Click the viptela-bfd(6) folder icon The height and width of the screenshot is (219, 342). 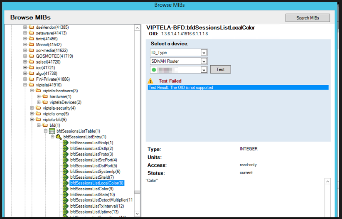tap(38, 120)
